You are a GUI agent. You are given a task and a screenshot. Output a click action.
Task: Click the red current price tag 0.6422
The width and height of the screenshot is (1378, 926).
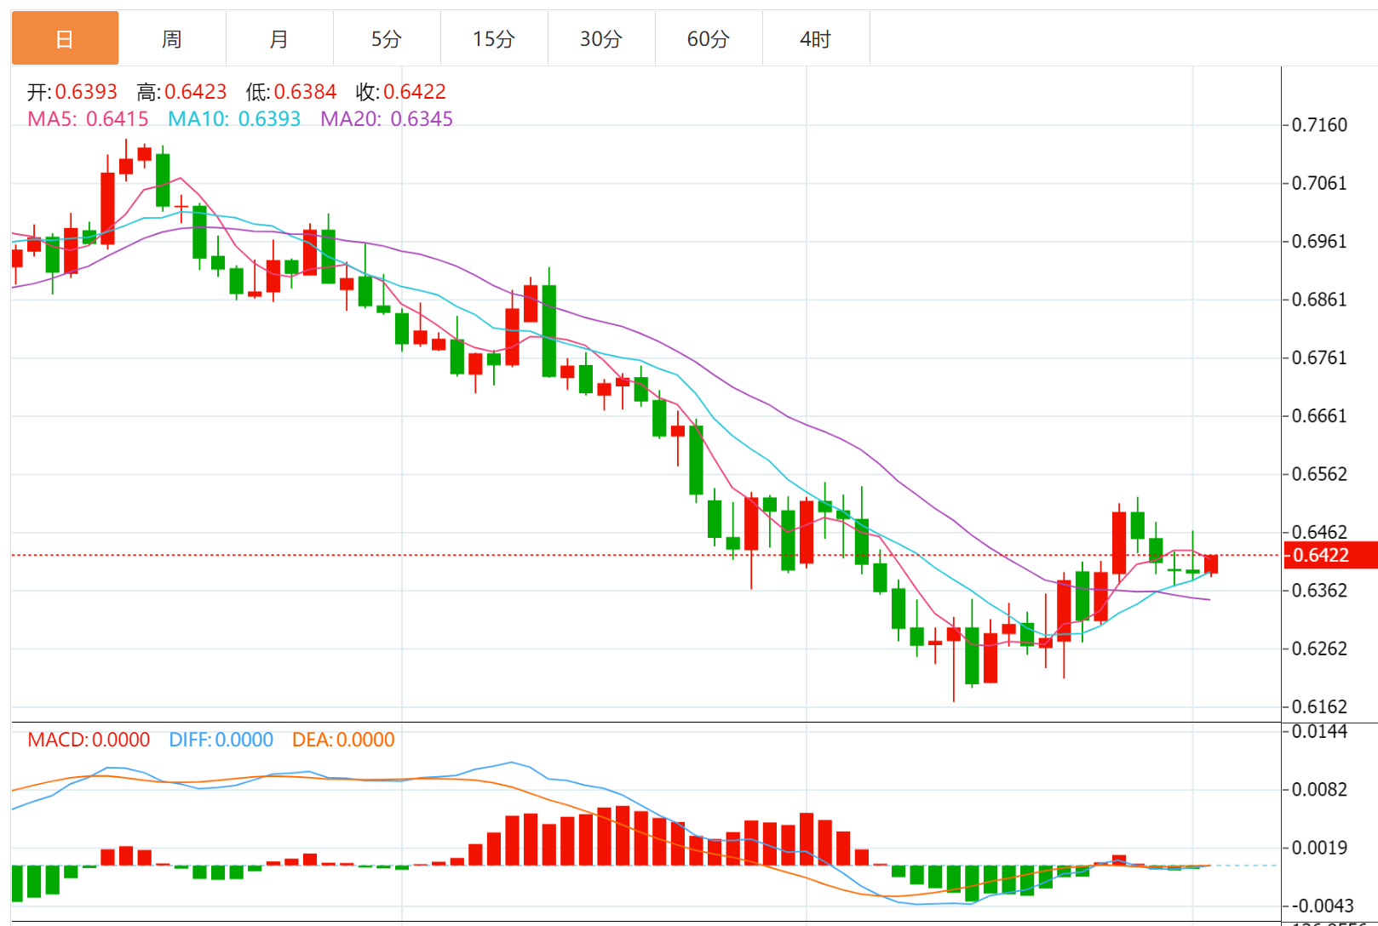(x=1329, y=555)
